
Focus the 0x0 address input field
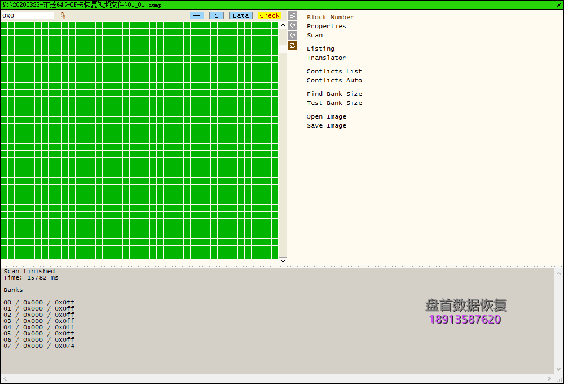tap(28, 15)
